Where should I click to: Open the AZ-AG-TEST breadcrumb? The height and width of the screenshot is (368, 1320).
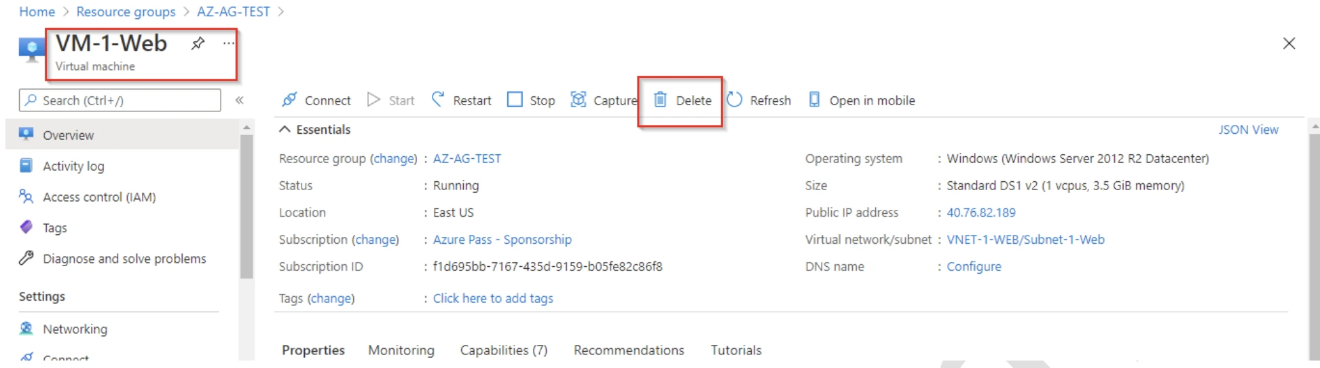233,12
